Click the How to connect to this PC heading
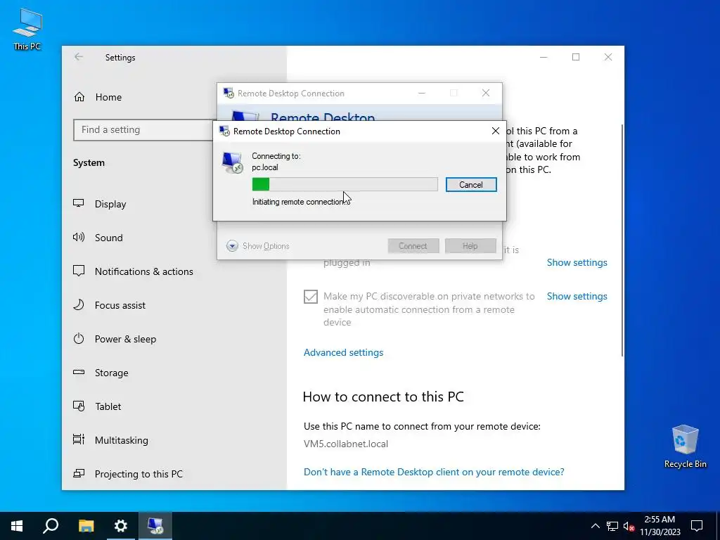This screenshot has height=540, width=720. 383,397
